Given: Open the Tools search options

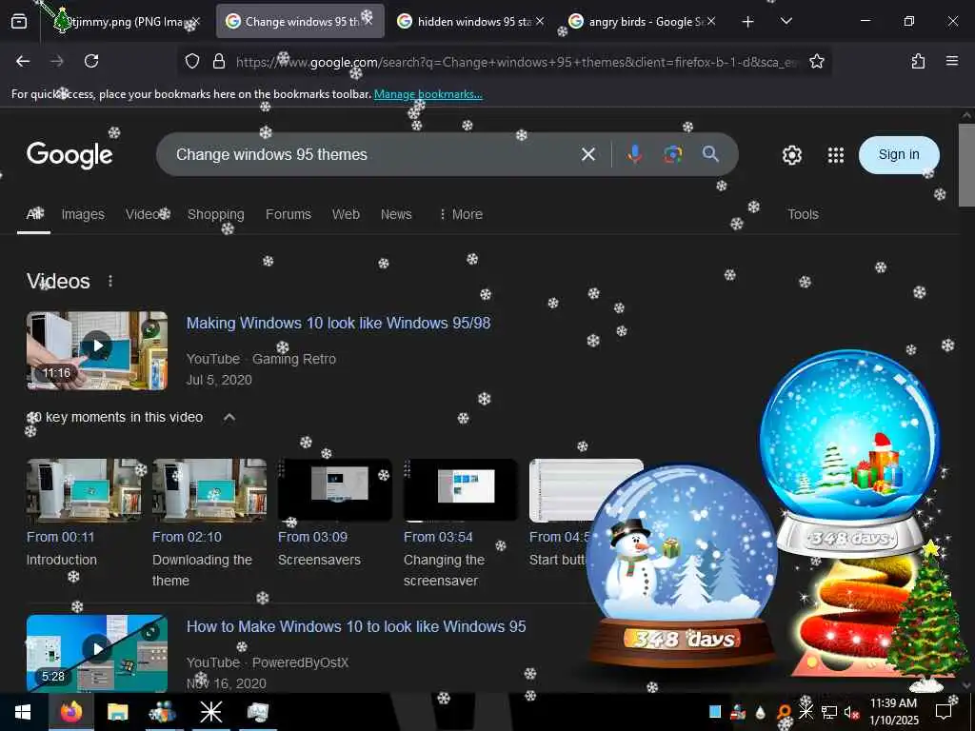Looking at the screenshot, I should coord(803,214).
